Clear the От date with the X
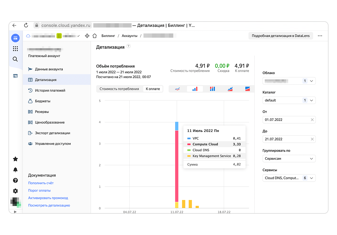Viewport: 337px width, 235px height. pos(312,120)
